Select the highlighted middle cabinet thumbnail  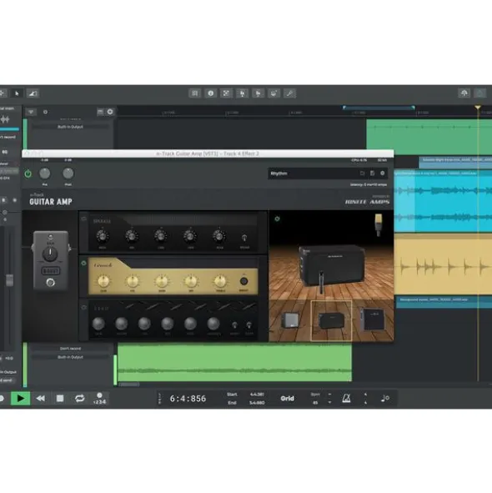tap(331, 320)
